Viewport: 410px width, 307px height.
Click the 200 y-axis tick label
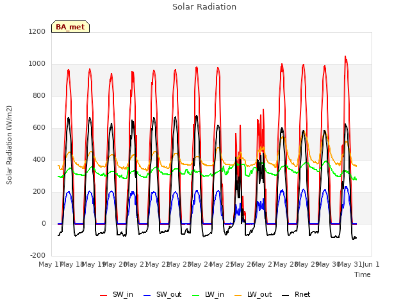(39, 192)
